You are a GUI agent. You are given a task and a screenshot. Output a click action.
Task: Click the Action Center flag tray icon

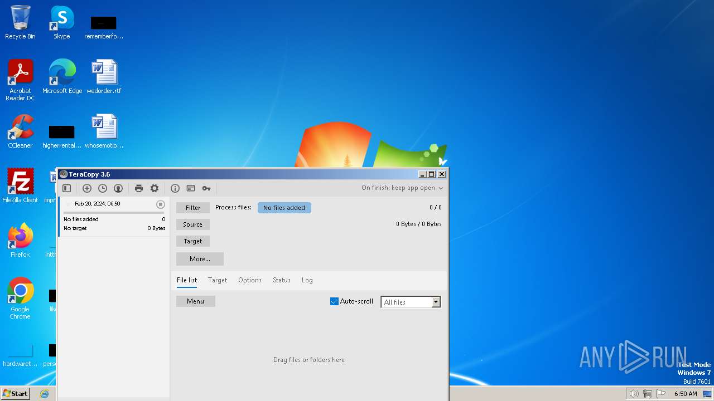click(x=661, y=394)
